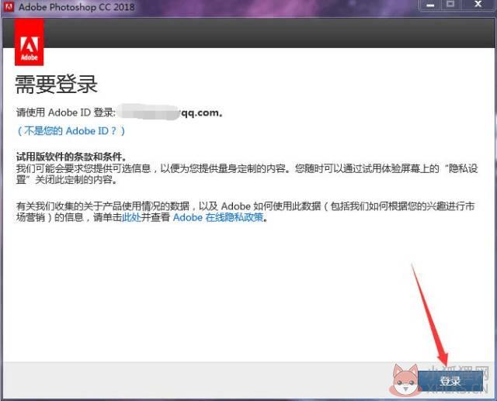Click the Photoshop title bar app icon
Image resolution: width=497 pixels, height=401 pixels.
(x=9, y=6)
